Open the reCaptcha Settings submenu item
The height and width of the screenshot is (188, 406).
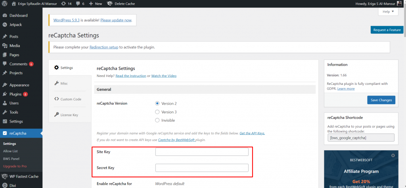pos(10,144)
